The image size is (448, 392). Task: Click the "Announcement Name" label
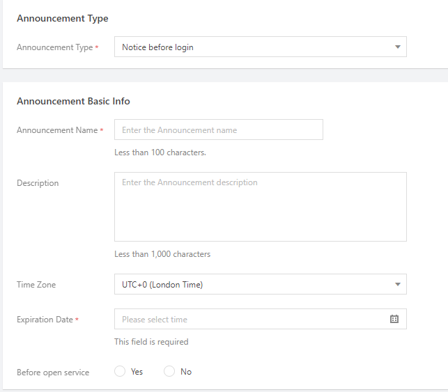57,130
